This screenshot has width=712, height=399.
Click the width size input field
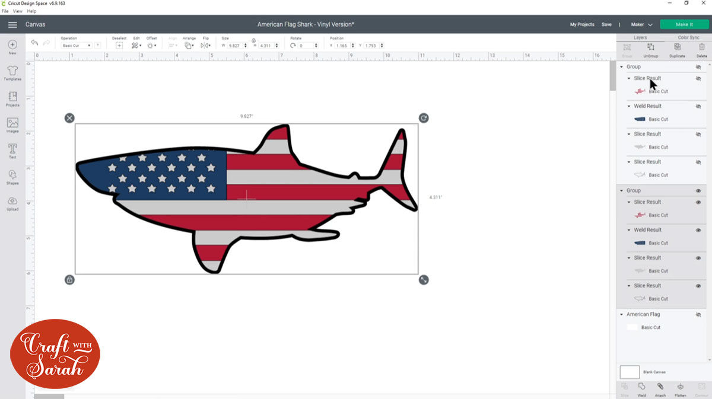[x=236, y=46]
